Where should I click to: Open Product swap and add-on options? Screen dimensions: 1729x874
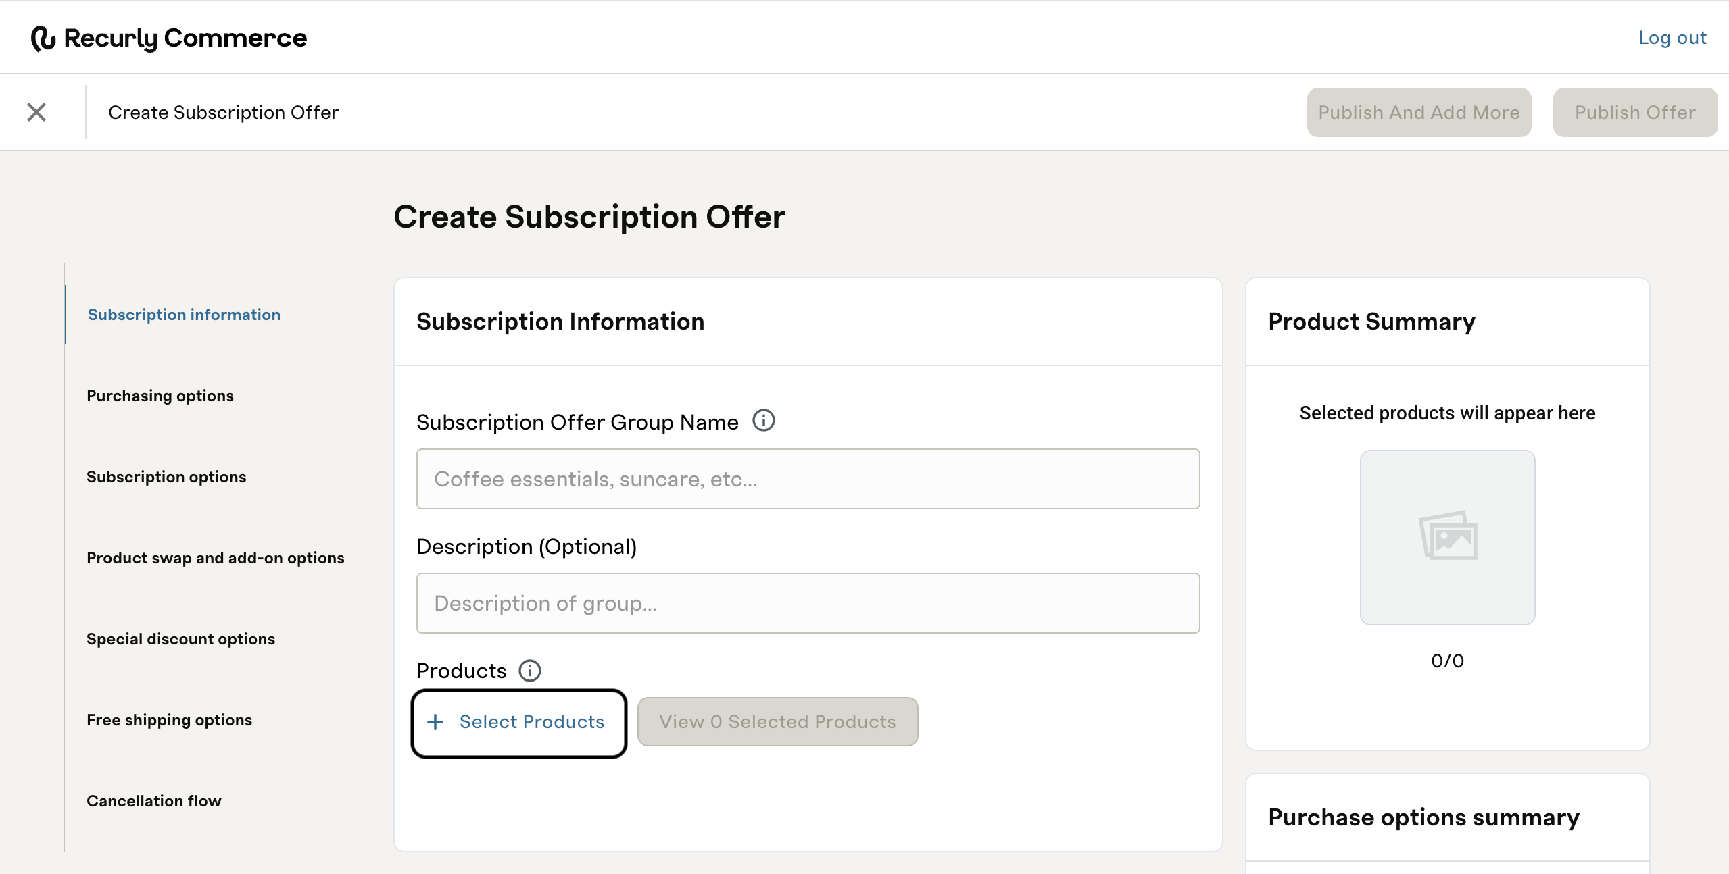216,558
